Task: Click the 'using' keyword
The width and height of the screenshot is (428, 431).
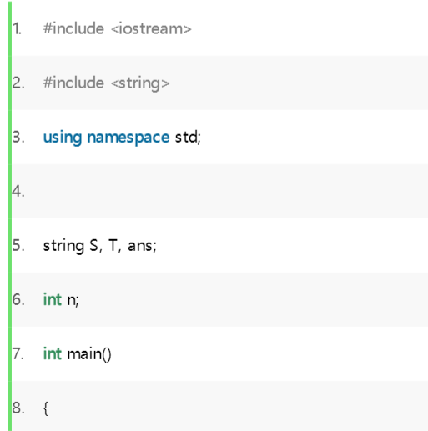Action: pos(63,138)
